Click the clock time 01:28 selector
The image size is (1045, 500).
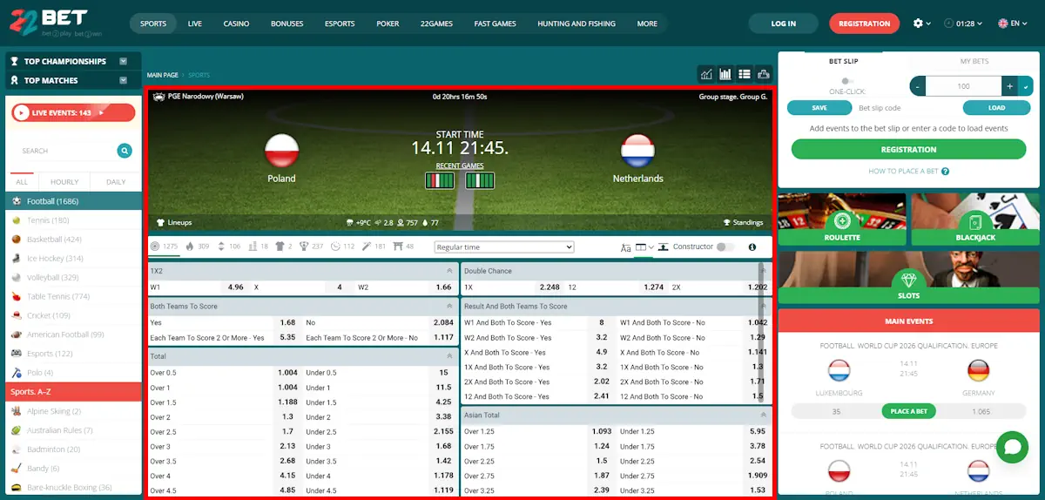click(965, 24)
